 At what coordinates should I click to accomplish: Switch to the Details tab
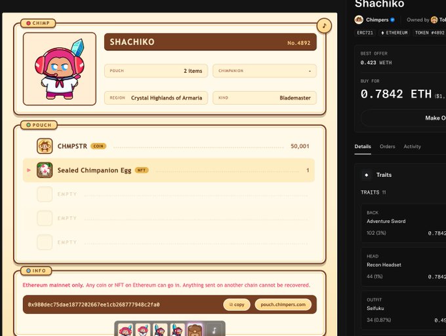tap(363, 147)
